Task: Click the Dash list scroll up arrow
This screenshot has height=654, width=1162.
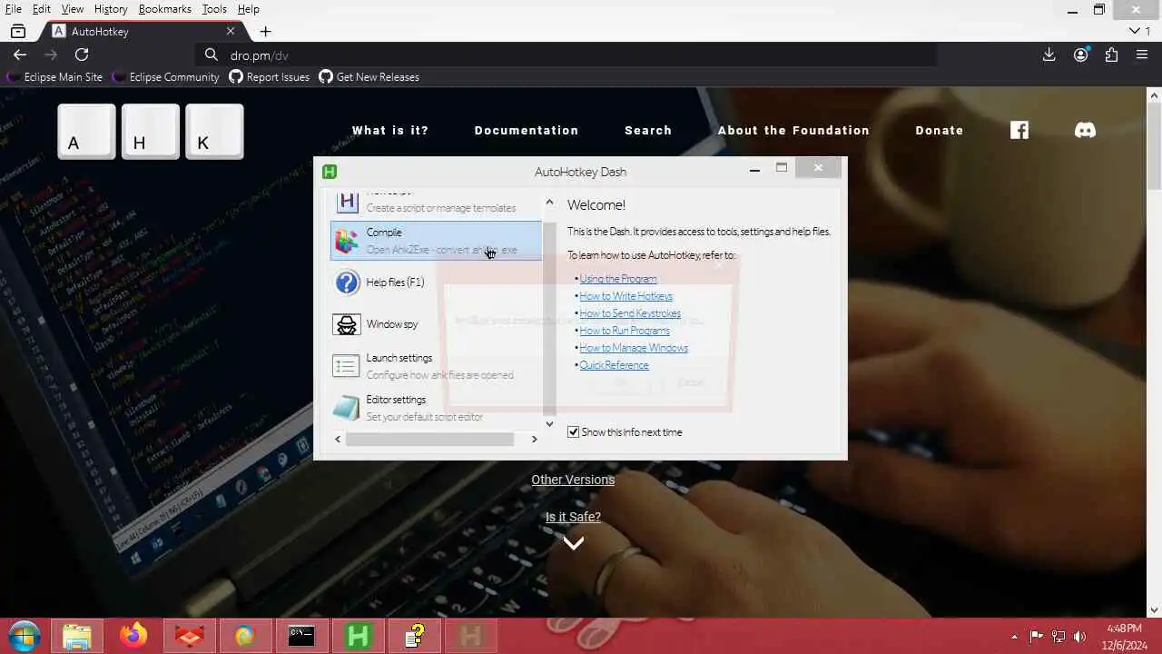Action: (549, 202)
